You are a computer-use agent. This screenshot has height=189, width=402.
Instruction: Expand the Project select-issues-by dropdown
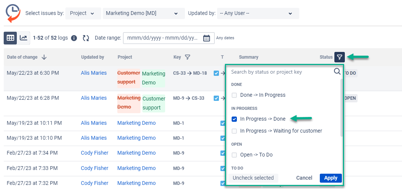[x=83, y=13]
